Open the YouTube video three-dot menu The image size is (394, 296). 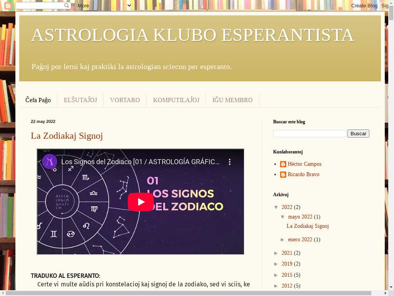(x=230, y=162)
